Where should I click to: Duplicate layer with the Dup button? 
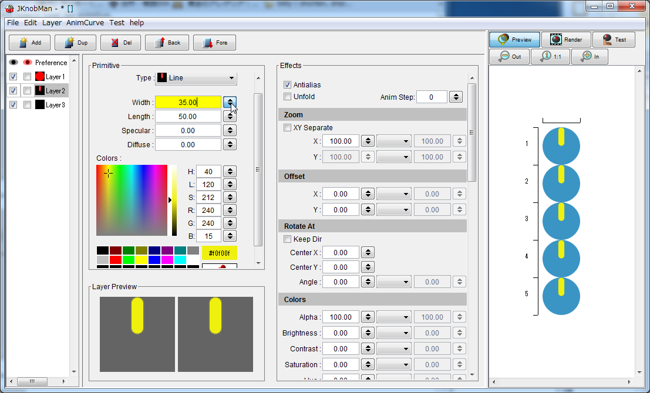(75, 43)
